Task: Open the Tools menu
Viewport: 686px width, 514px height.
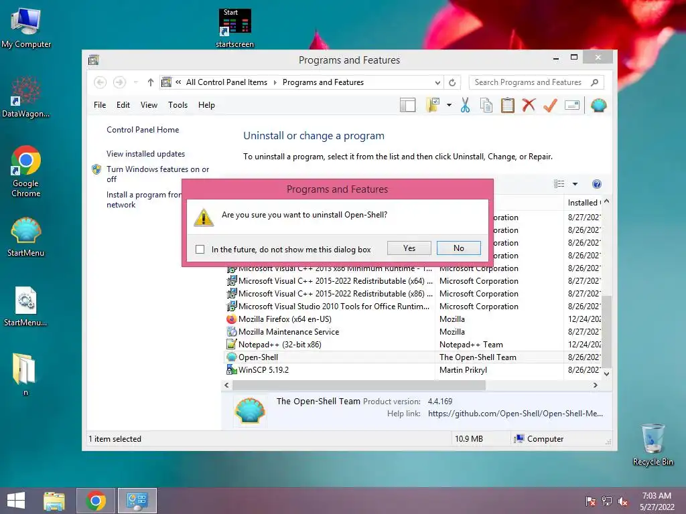Action: click(x=178, y=105)
